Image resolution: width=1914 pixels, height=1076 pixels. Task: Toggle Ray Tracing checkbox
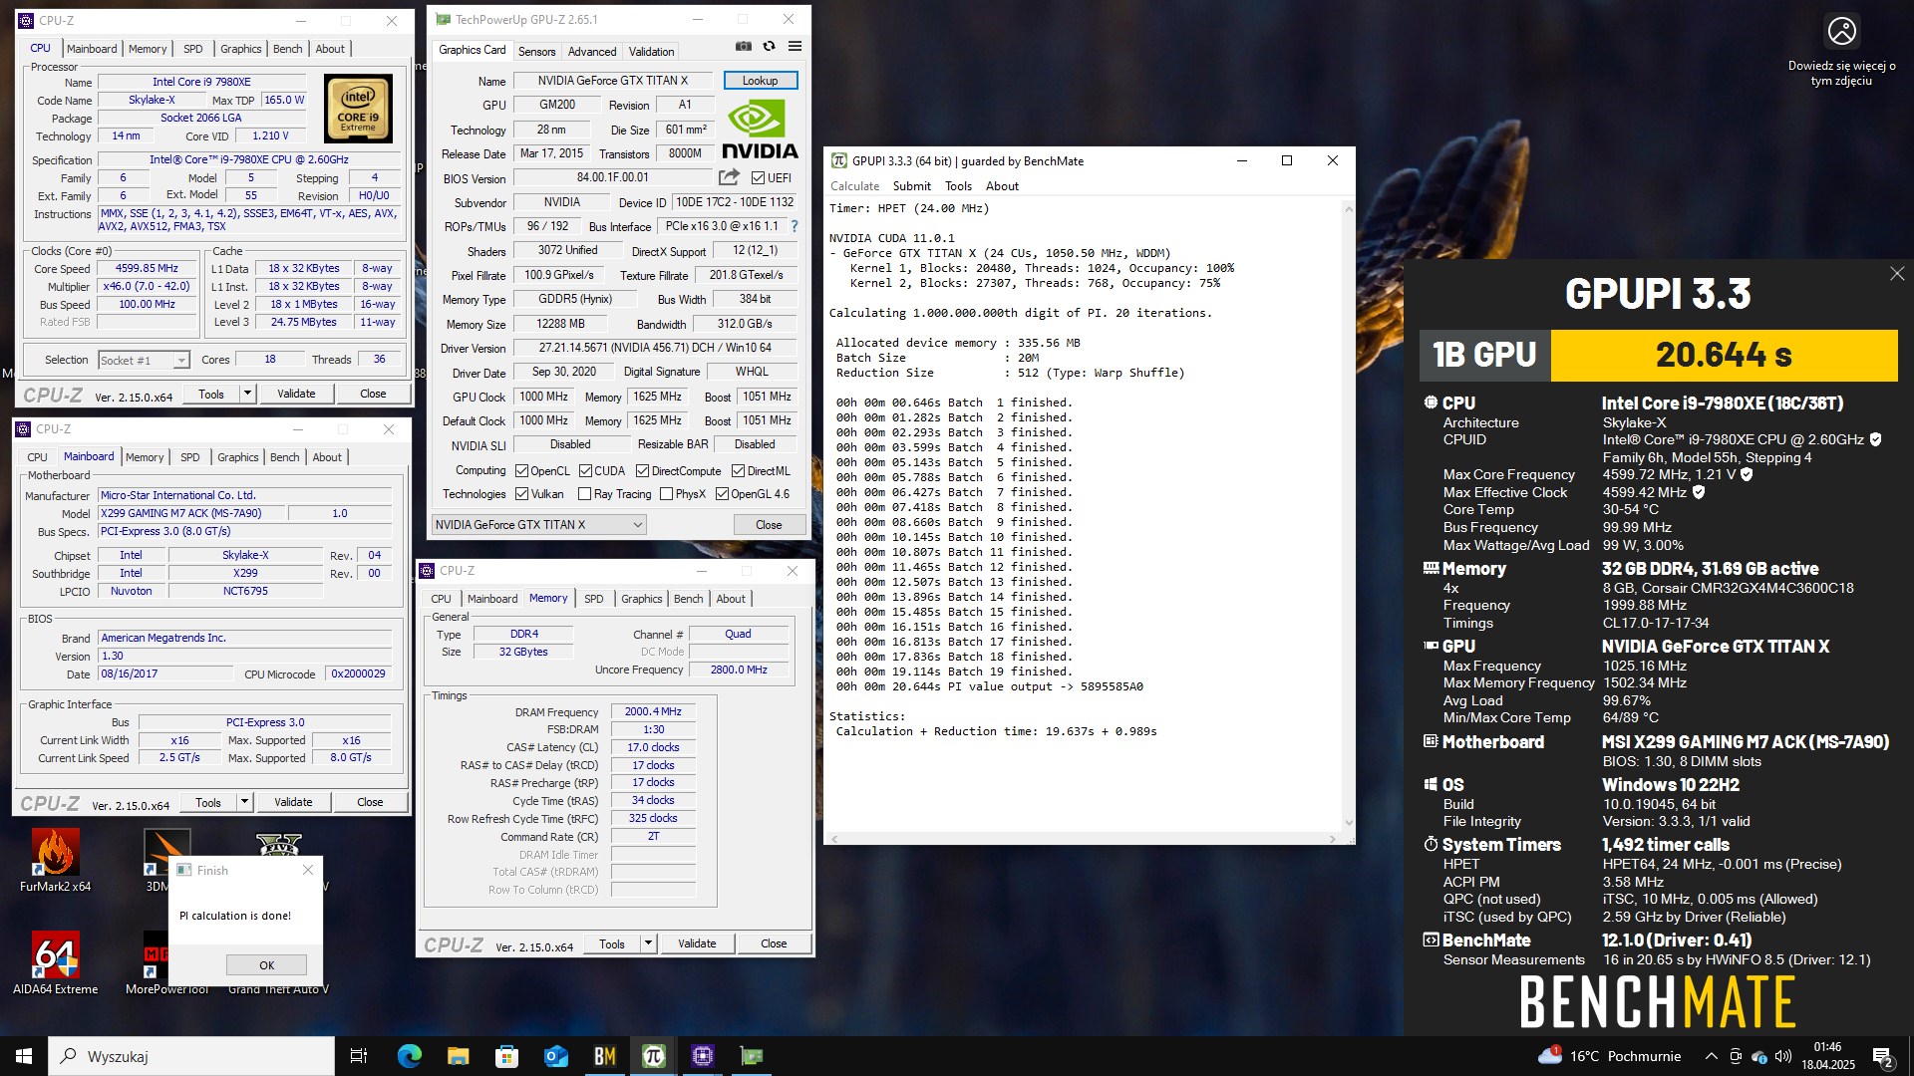pyautogui.click(x=584, y=494)
